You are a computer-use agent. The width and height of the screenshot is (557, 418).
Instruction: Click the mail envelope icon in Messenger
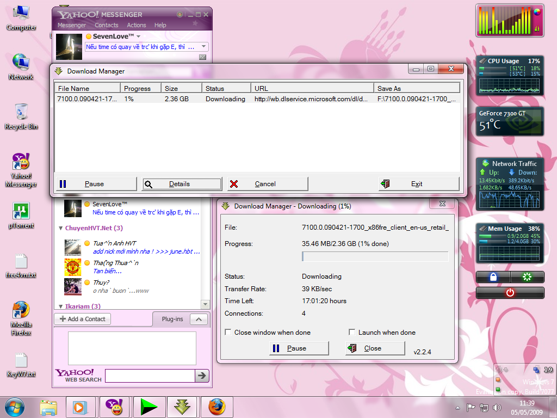[x=202, y=57]
